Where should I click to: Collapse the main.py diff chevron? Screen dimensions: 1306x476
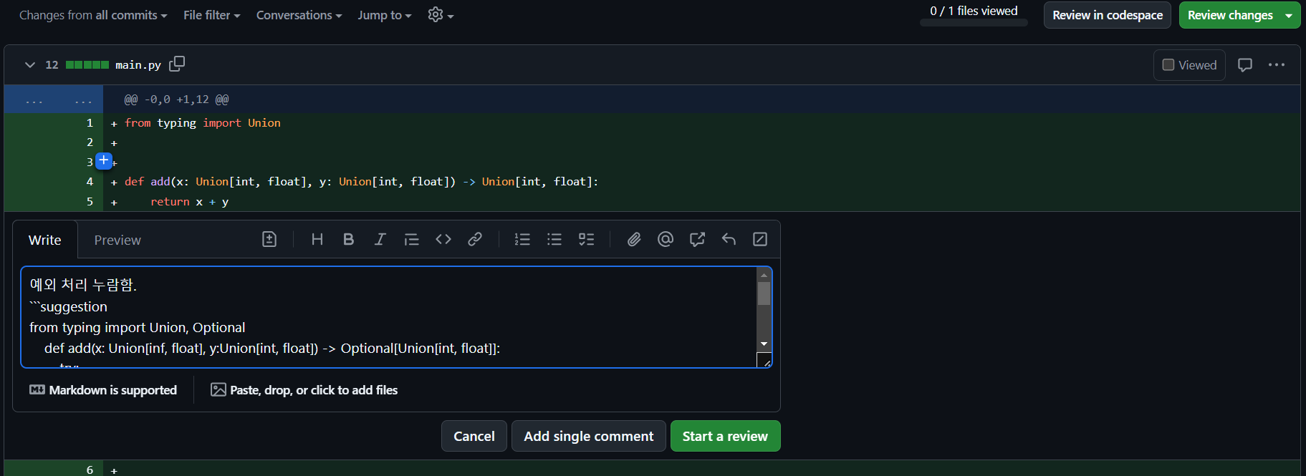point(29,64)
